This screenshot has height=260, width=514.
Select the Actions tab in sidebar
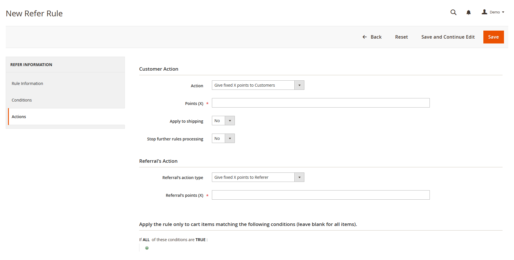point(19,117)
